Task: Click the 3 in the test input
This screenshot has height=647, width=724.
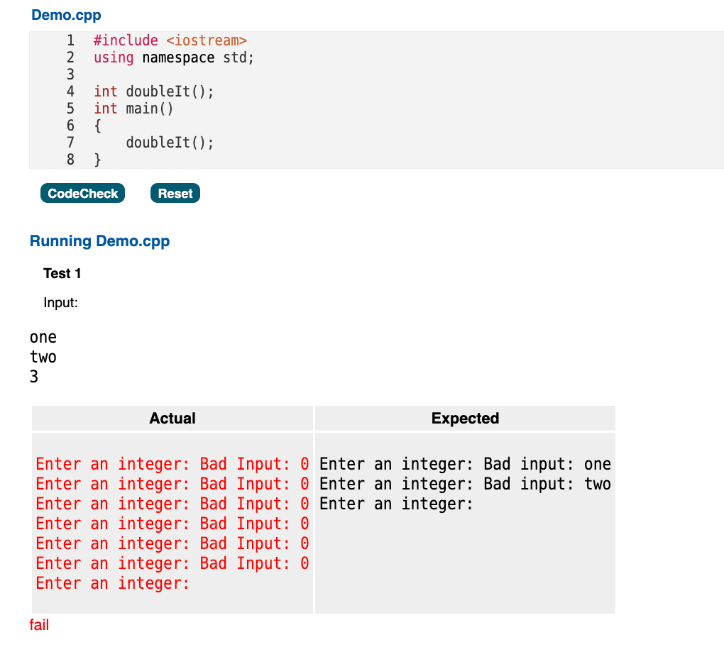Action: (x=33, y=377)
